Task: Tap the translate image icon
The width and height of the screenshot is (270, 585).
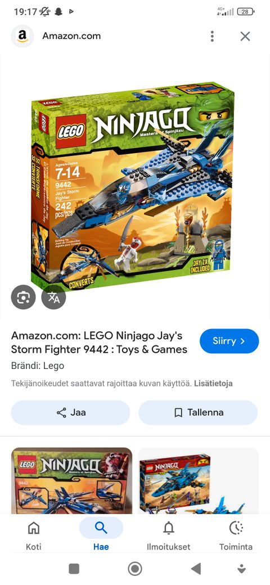Action: (53, 297)
